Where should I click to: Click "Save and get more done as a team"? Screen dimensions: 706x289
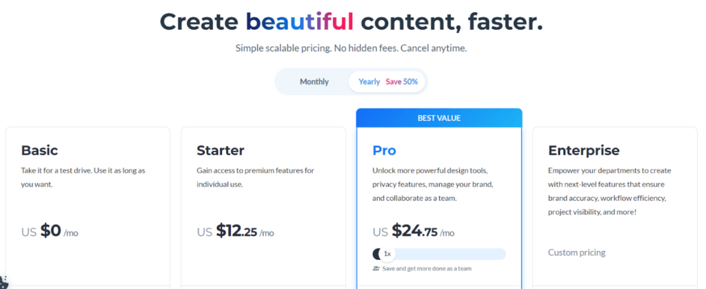[x=427, y=268]
